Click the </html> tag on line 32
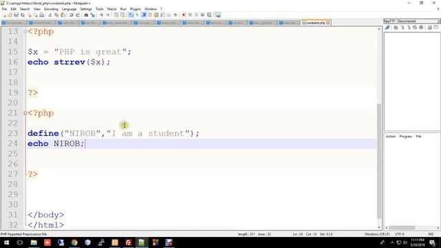The height and width of the screenshot is (248, 441). click(x=46, y=225)
